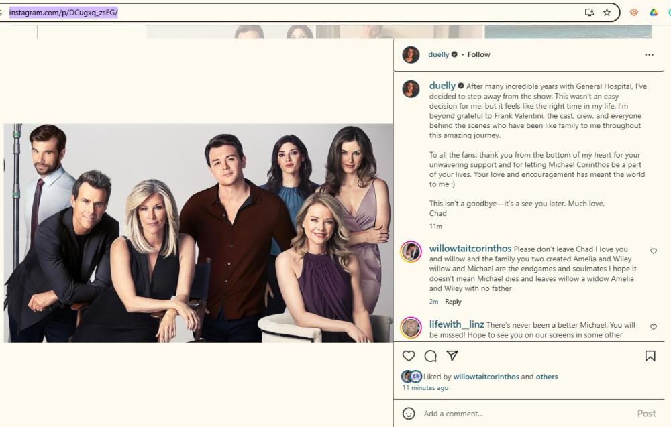The height and width of the screenshot is (427, 671).
Task: Save the post with the bookmark icon
Action: pos(650,356)
